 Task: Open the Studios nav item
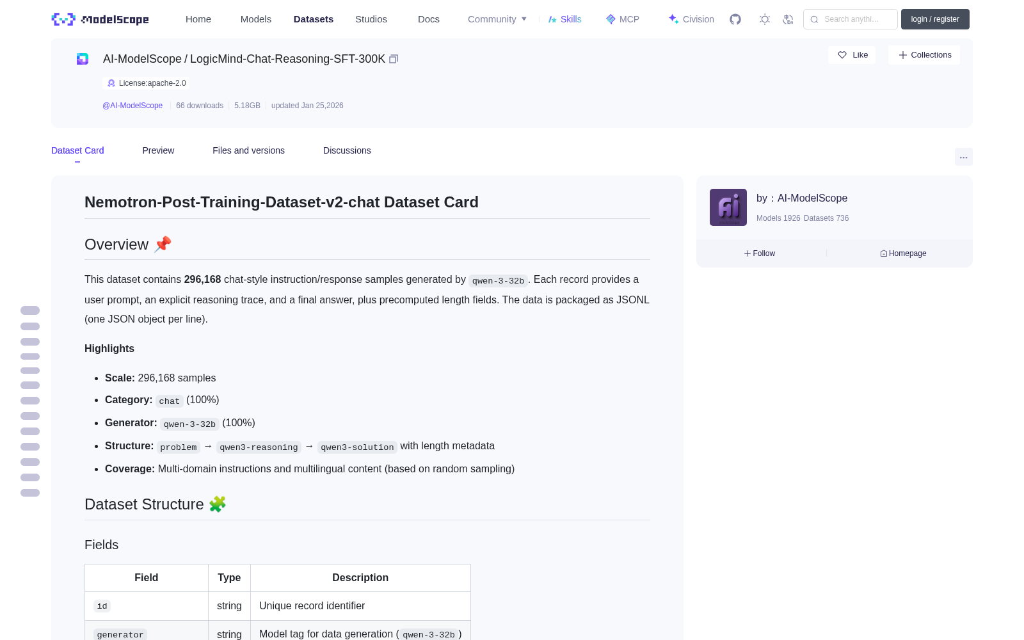pyautogui.click(x=371, y=19)
